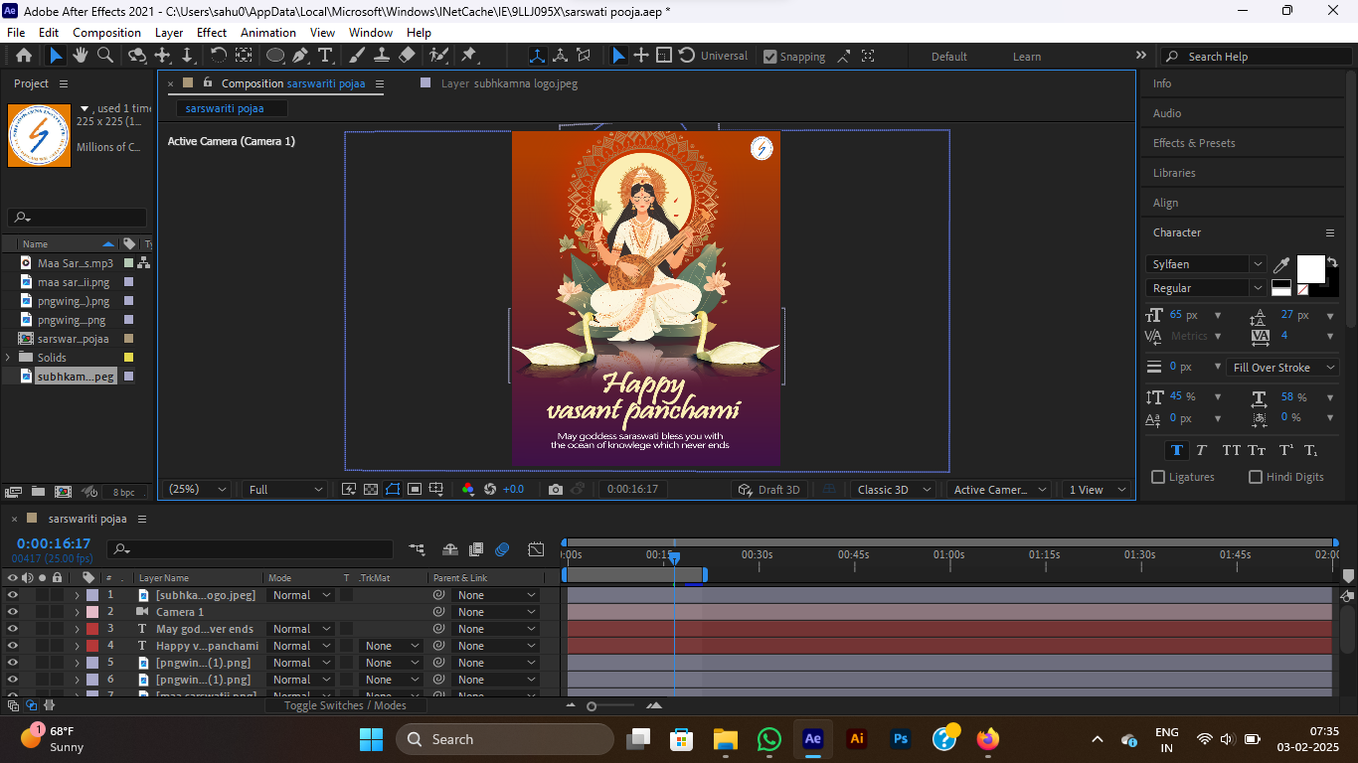This screenshot has width=1358, height=763.
Task: Open After Effects in the taskbar
Action: coord(813,739)
